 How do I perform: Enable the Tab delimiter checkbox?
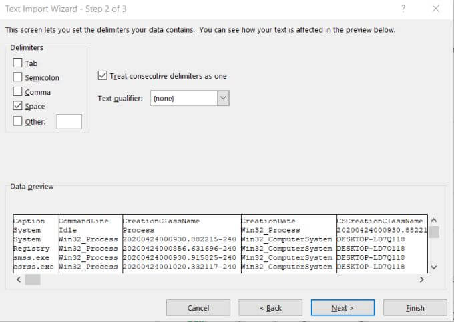(x=17, y=63)
